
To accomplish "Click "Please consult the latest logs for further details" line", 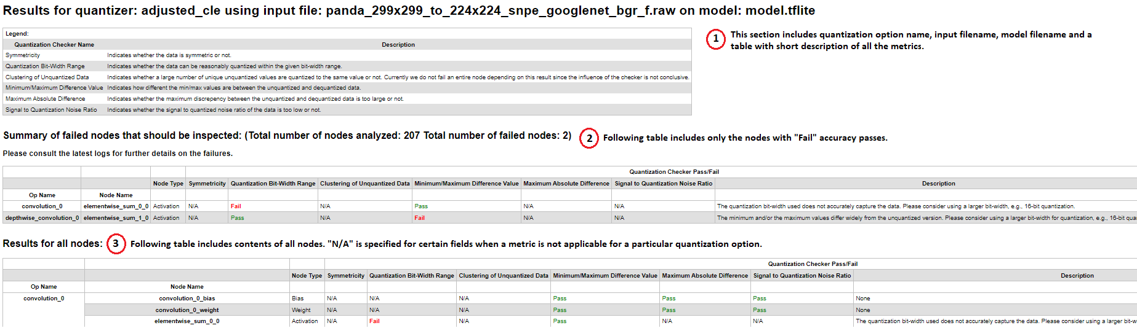I will pyautogui.click(x=118, y=154).
